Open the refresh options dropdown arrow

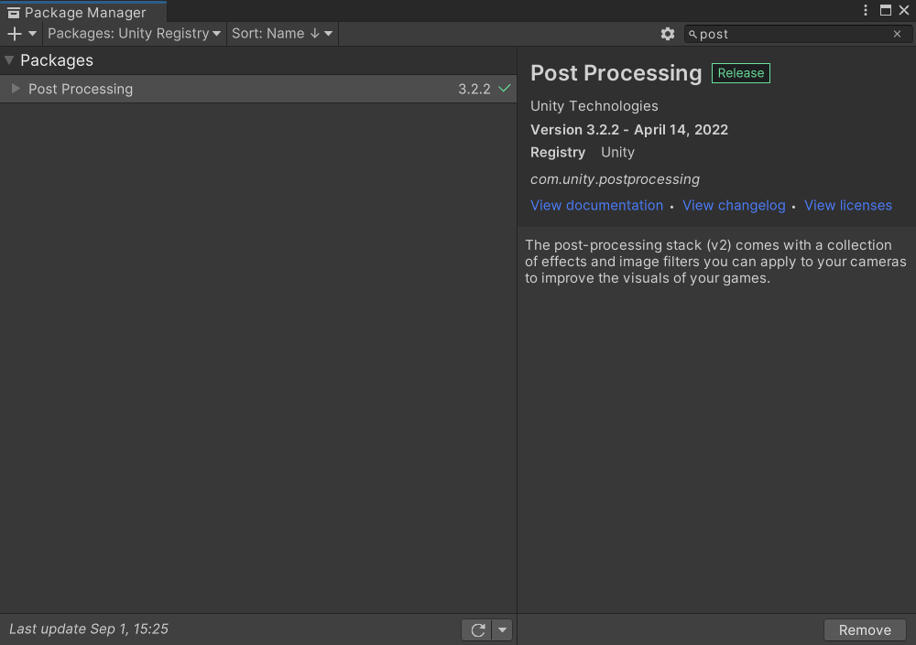click(502, 629)
